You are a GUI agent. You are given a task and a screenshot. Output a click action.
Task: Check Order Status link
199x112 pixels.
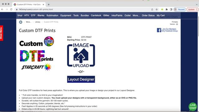point(148,15)
